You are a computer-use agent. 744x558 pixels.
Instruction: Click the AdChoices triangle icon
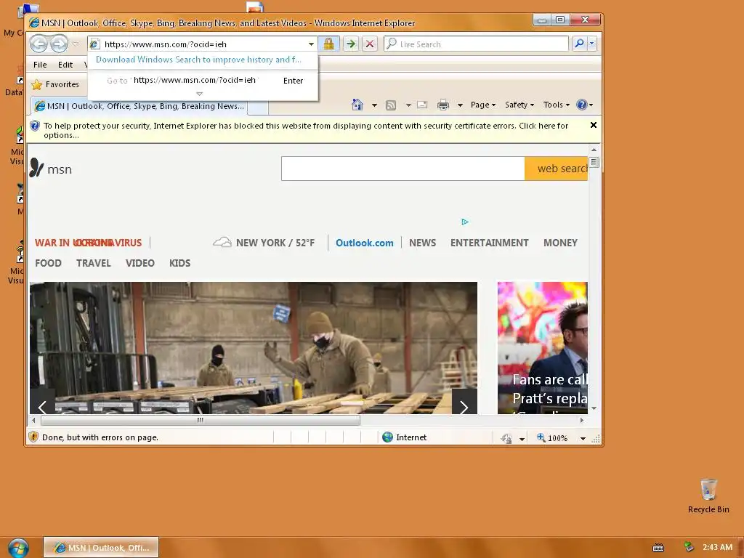465,222
